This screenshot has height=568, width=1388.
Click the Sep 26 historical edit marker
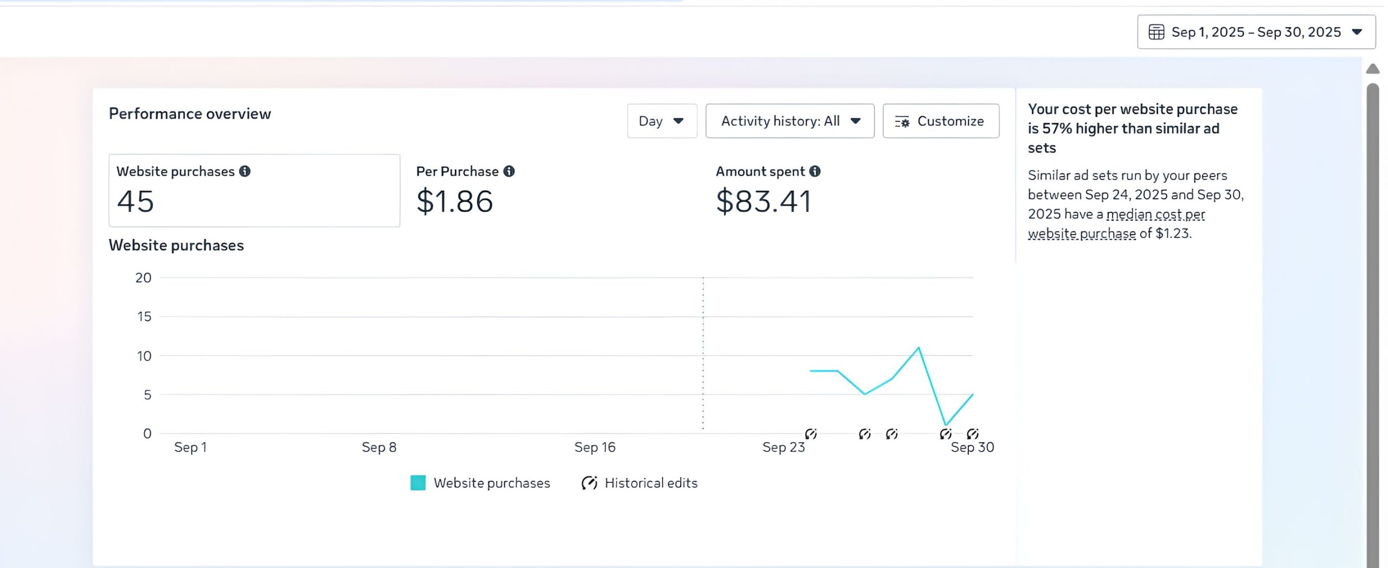click(x=865, y=434)
